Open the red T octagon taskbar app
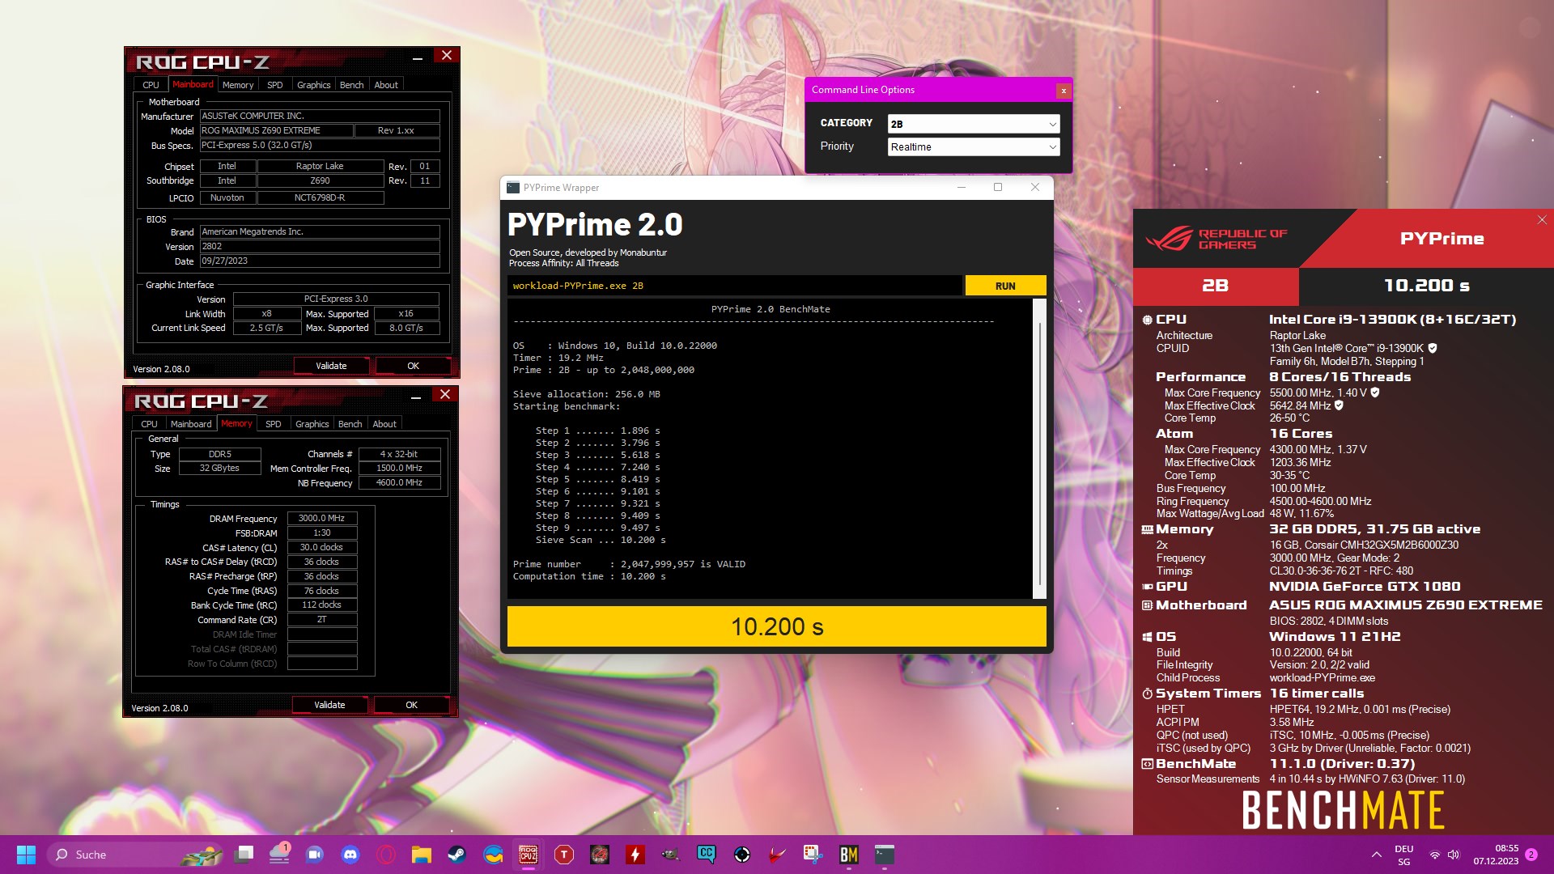Screen dimensions: 1554x874 click(x=564, y=855)
